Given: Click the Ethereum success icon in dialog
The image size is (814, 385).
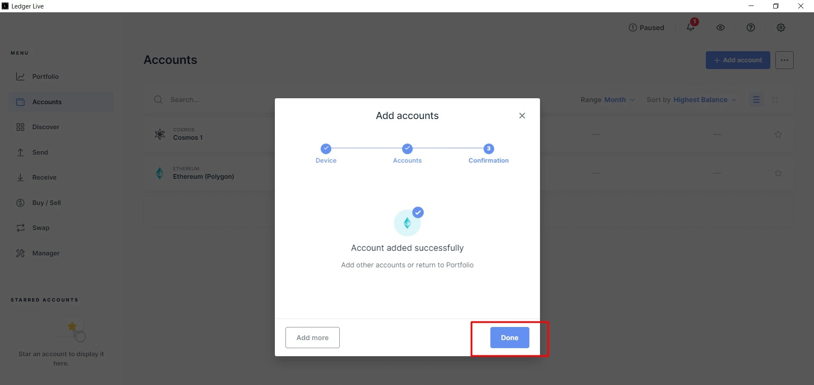Looking at the screenshot, I should (408, 222).
